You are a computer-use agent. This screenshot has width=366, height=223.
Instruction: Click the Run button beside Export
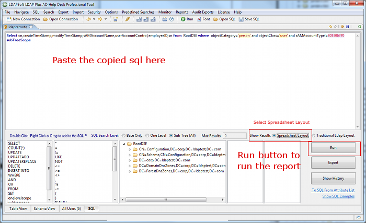point(333,148)
